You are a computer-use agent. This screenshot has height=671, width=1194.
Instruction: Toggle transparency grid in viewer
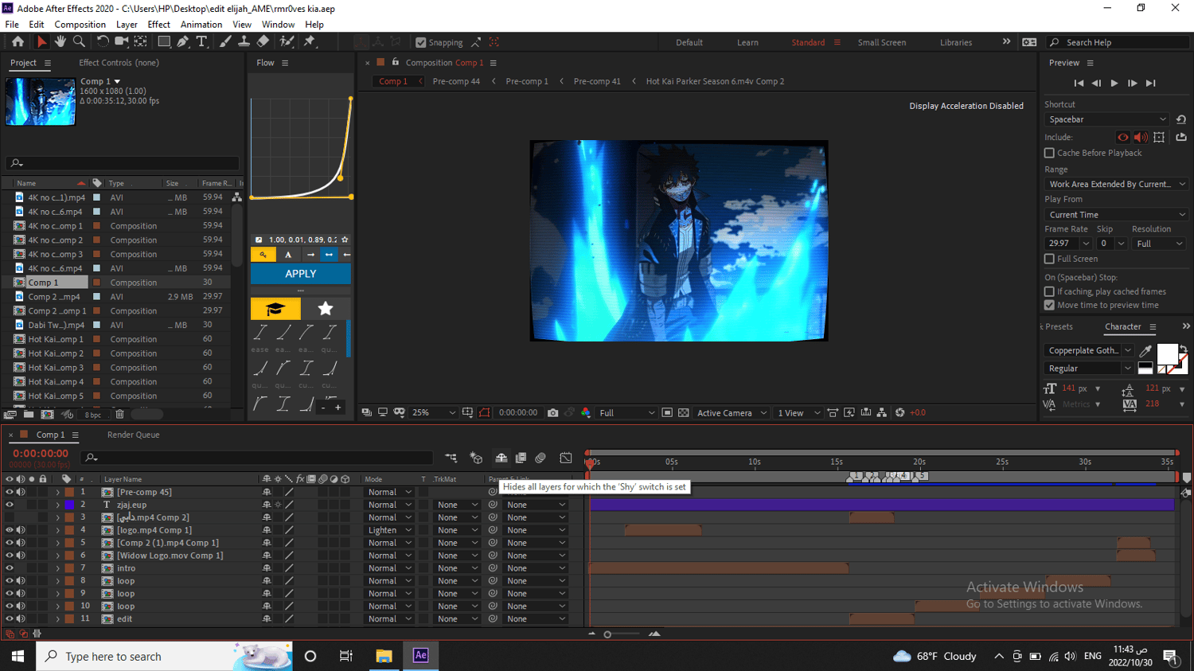[x=683, y=412]
